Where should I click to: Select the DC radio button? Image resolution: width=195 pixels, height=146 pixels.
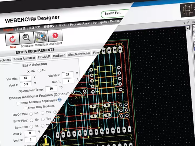(29, 72)
